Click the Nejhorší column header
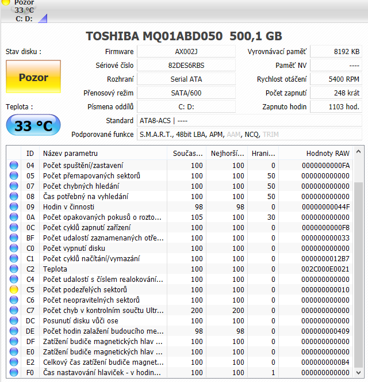Viewport: 368px width, 382px height. coord(227,153)
